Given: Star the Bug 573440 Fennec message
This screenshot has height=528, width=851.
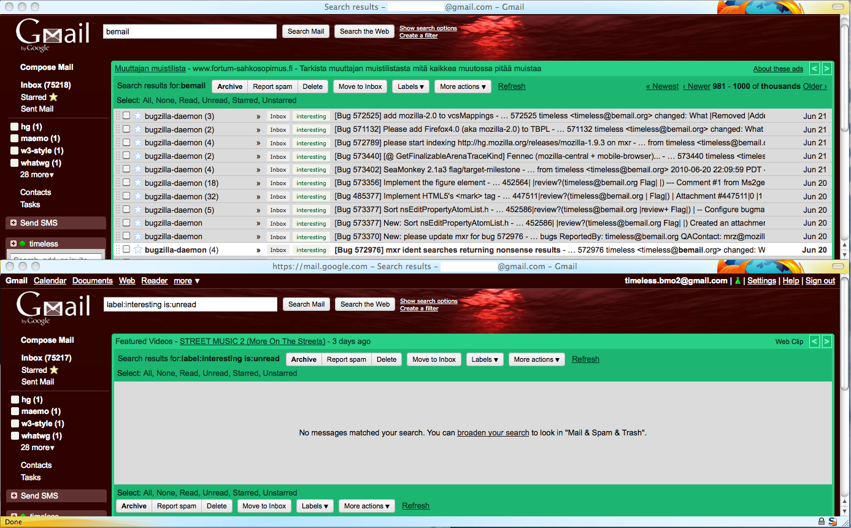Looking at the screenshot, I should tap(137, 156).
